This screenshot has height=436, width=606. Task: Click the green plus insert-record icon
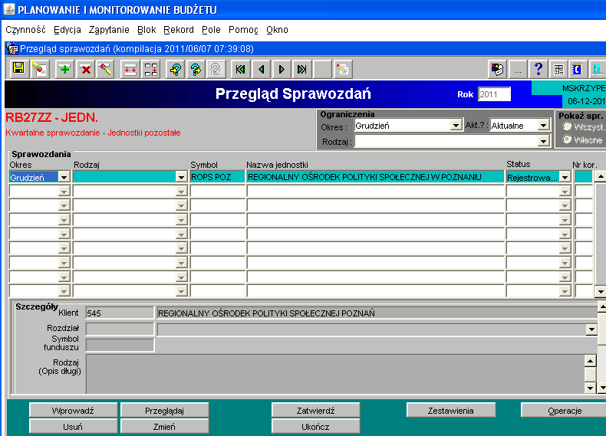tap(65, 69)
